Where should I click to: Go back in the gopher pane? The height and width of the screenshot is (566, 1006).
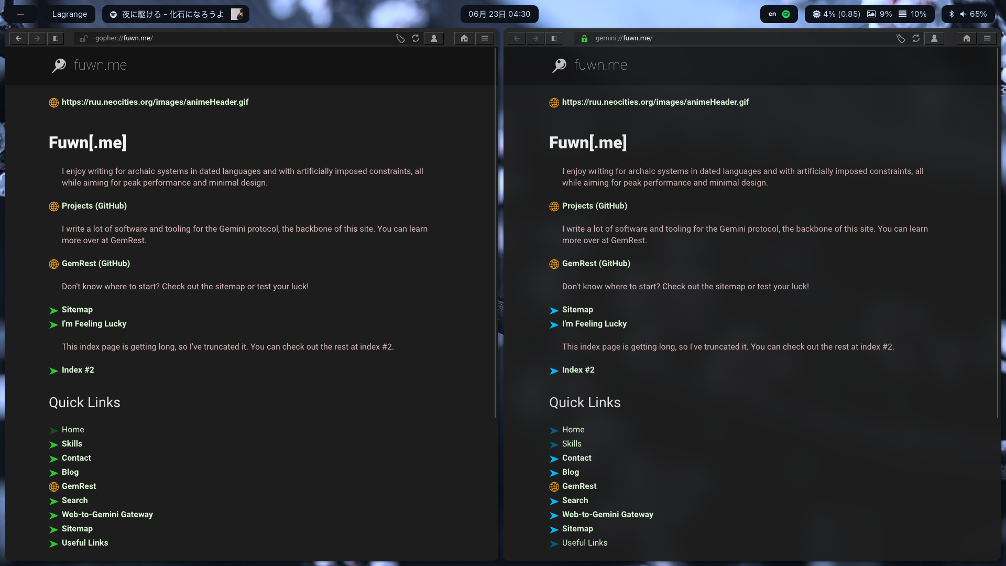18,38
